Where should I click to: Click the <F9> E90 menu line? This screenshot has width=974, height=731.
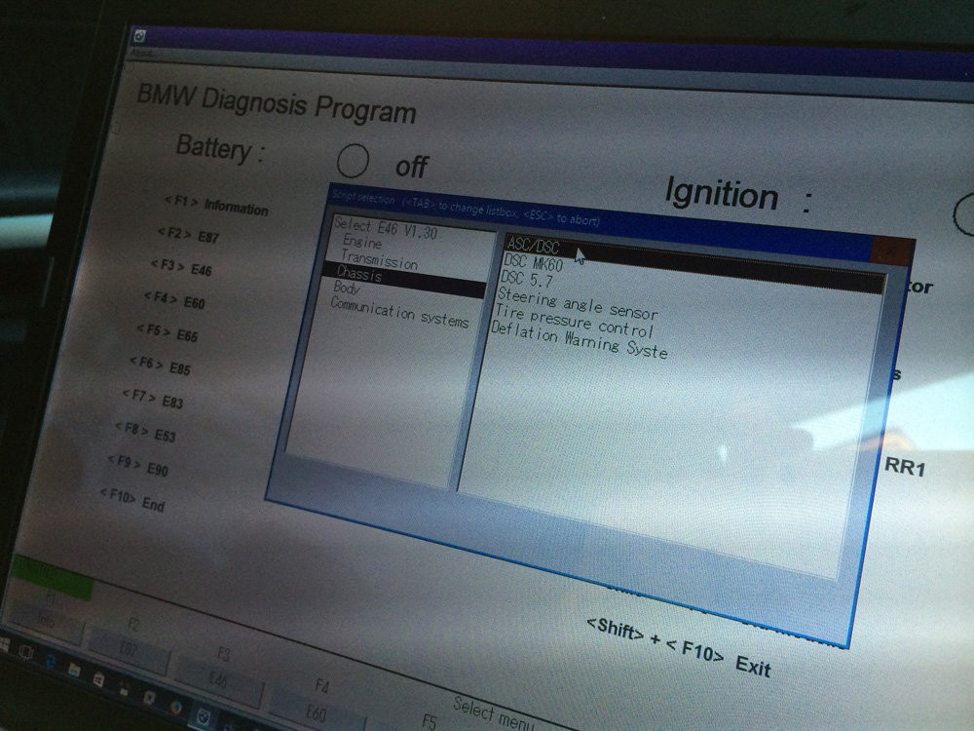(x=138, y=465)
